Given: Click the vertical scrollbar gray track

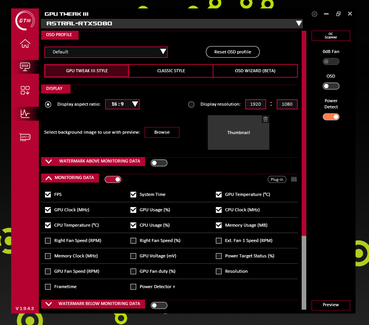Looking at the screenshot, I should [x=304, y=273].
